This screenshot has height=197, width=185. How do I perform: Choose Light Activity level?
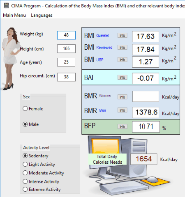[x=39, y=164]
